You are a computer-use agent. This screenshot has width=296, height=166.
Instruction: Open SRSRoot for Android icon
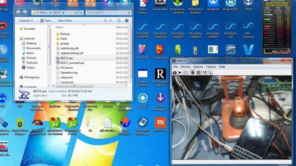195,7
